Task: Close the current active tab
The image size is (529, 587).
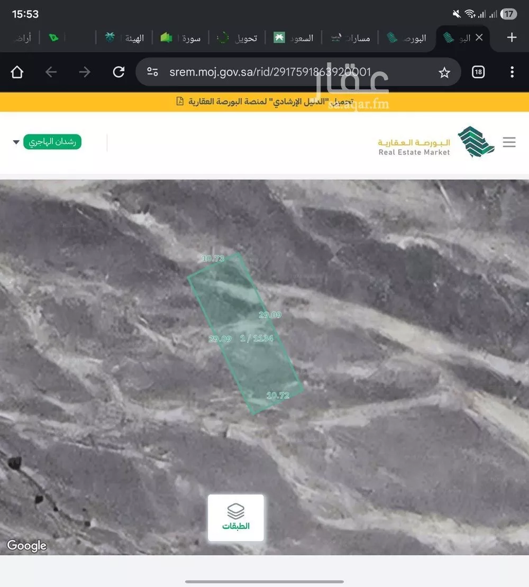Action: tap(479, 38)
